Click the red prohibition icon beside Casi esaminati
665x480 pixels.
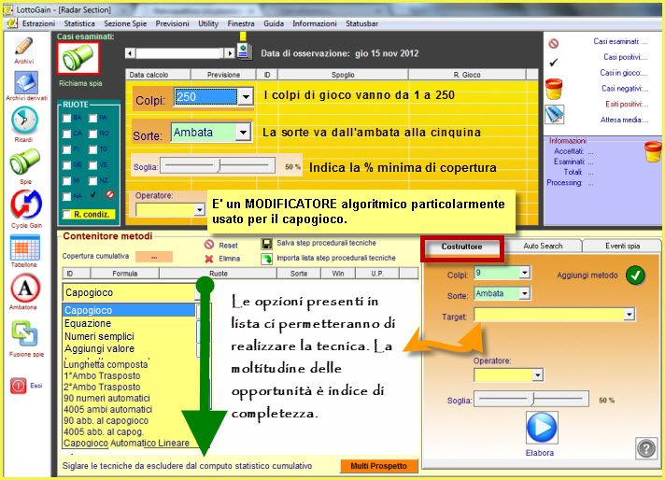[x=553, y=43]
